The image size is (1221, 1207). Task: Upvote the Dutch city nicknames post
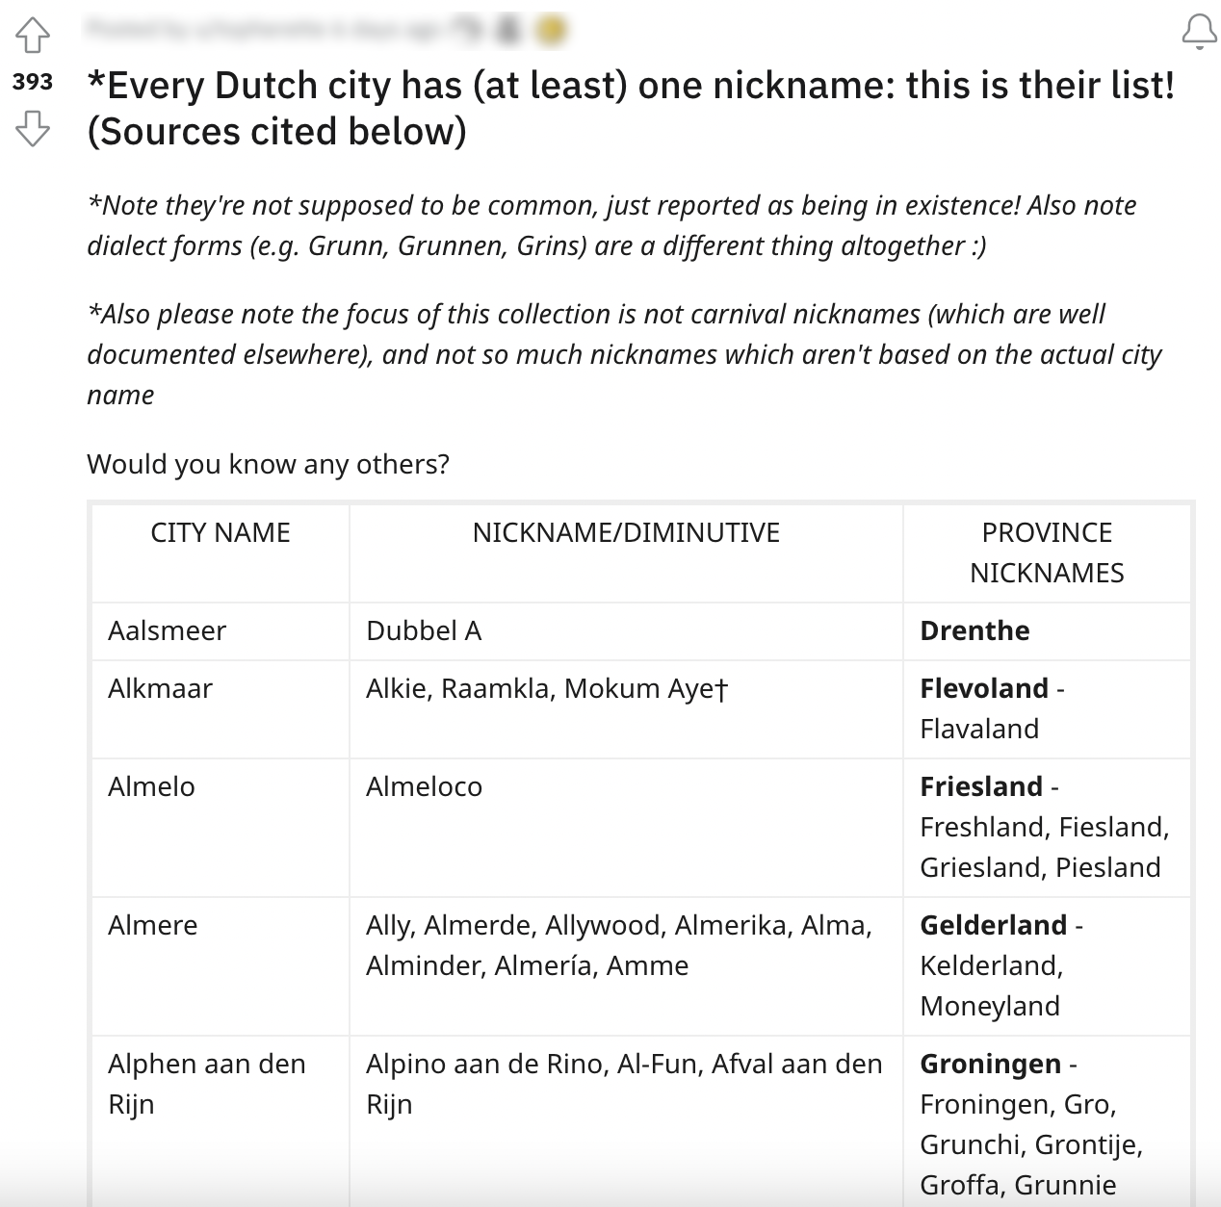[33, 37]
